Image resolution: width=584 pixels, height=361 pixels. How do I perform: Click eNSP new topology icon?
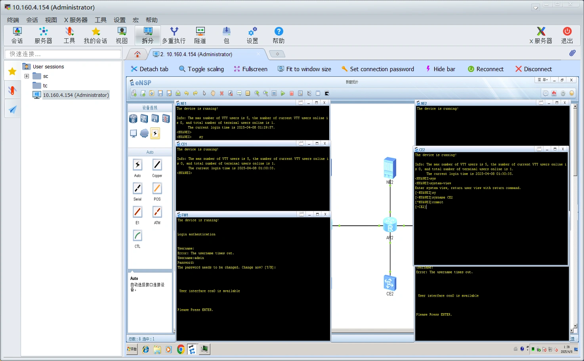[x=134, y=93]
